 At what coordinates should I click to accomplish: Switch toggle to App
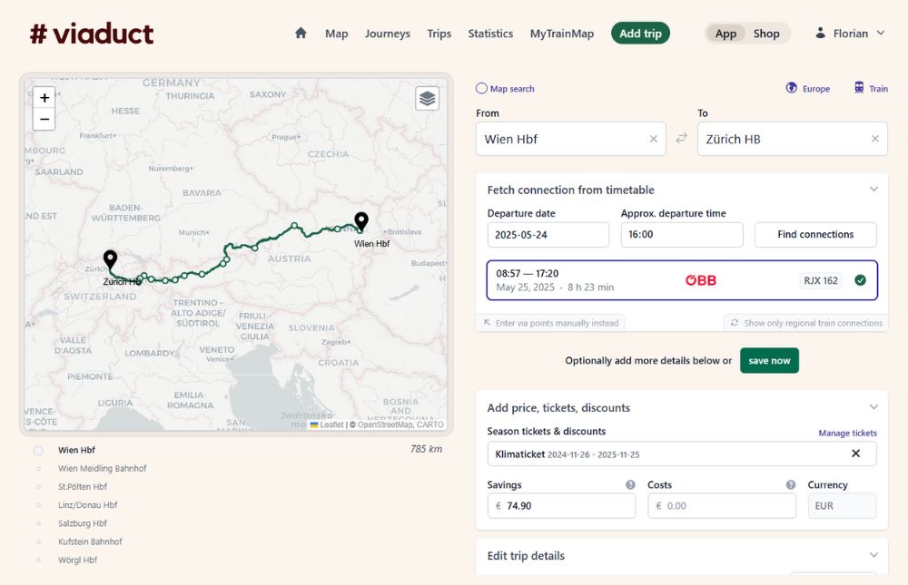(725, 34)
